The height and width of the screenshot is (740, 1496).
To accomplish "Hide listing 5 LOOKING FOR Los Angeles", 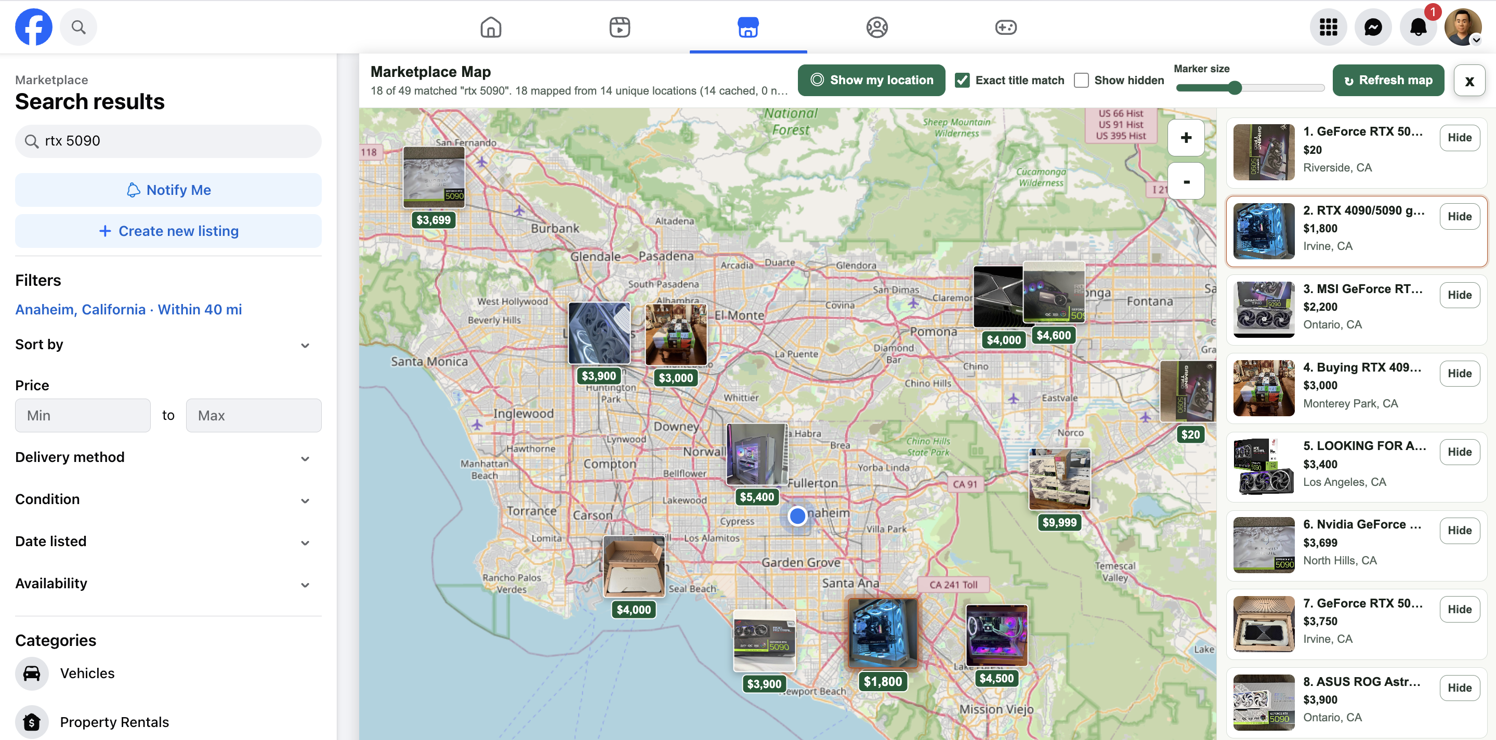I will click(1460, 452).
